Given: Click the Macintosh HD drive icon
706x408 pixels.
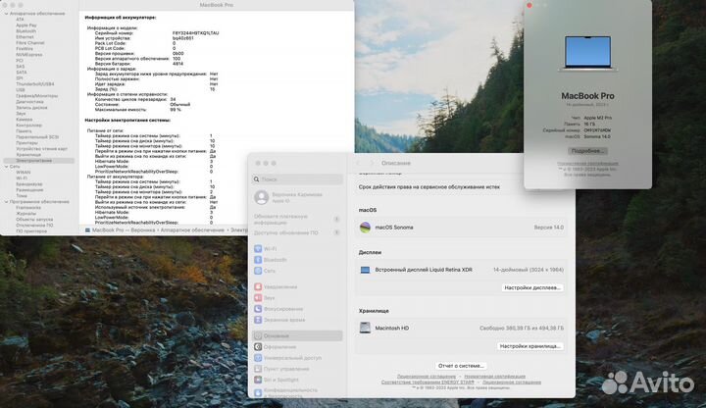Looking at the screenshot, I should (365, 328).
